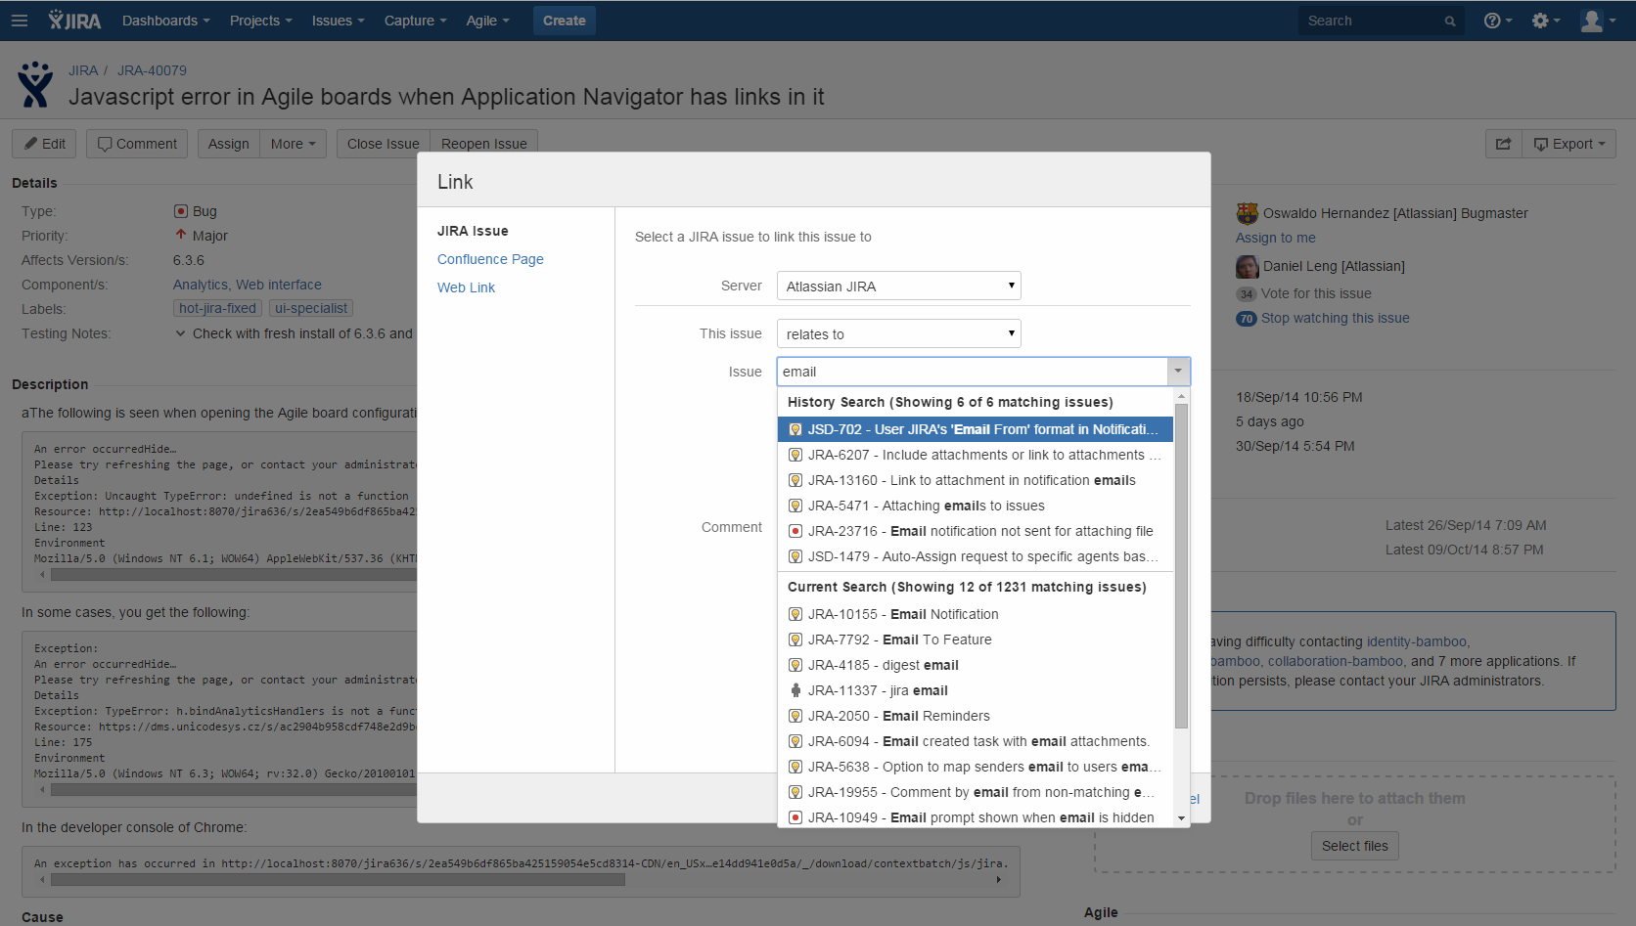The image size is (1636, 926).
Task: Click the lightbulb icon beside JRA-10155
Action: coord(795,614)
